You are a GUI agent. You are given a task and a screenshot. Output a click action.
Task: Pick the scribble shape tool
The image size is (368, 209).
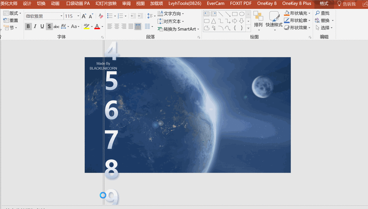(214, 28)
